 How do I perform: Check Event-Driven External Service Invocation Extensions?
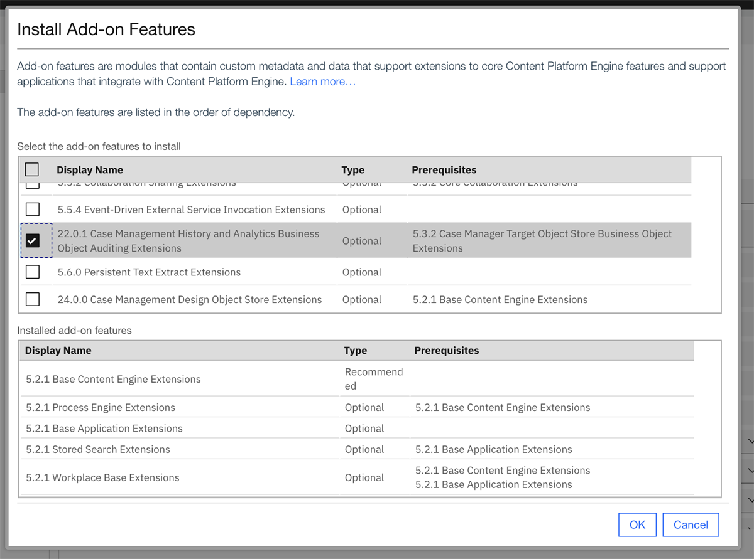(x=33, y=209)
